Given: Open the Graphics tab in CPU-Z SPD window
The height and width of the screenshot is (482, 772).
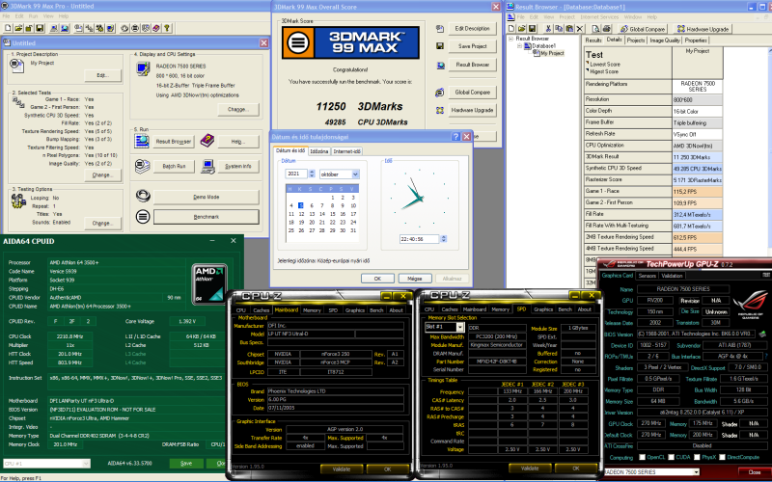Looking at the screenshot, I should 543,309.
